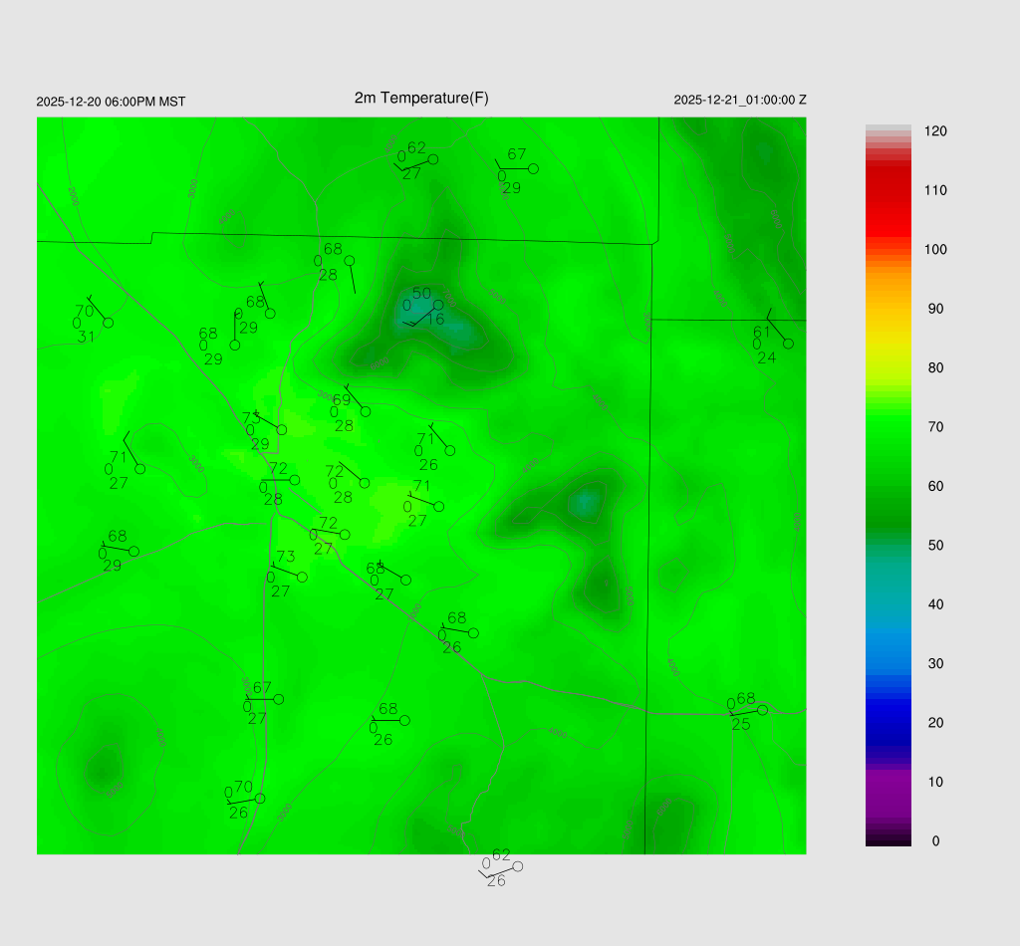Select the station plot showing 70 over 26
Image resolution: width=1020 pixels, height=946 pixels.
(x=260, y=799)
